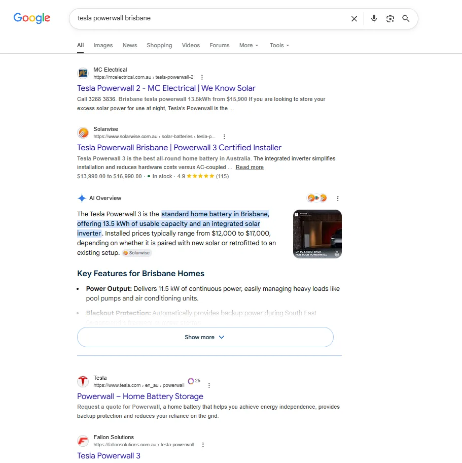Viewport: 462px width, 463px height.
Task: Open Tesla Powerwall 2 - MC Electrical link
Action: coord(166,88)
